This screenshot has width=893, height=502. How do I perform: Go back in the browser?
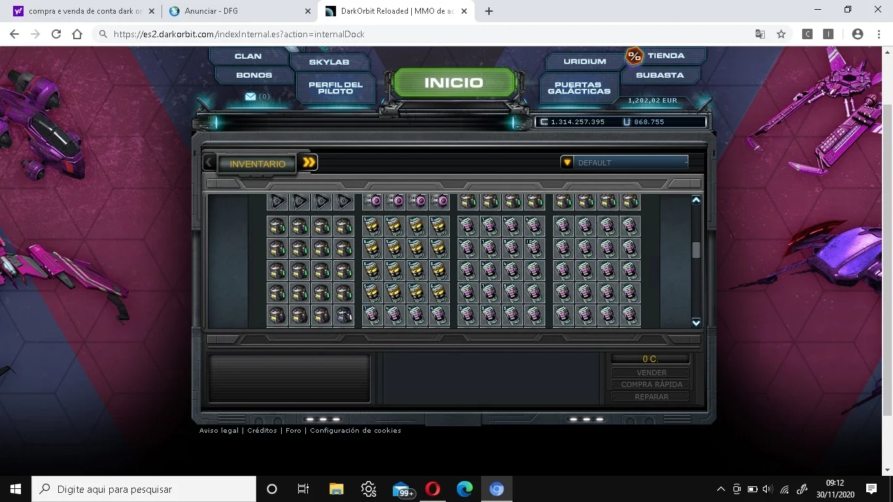14,34
